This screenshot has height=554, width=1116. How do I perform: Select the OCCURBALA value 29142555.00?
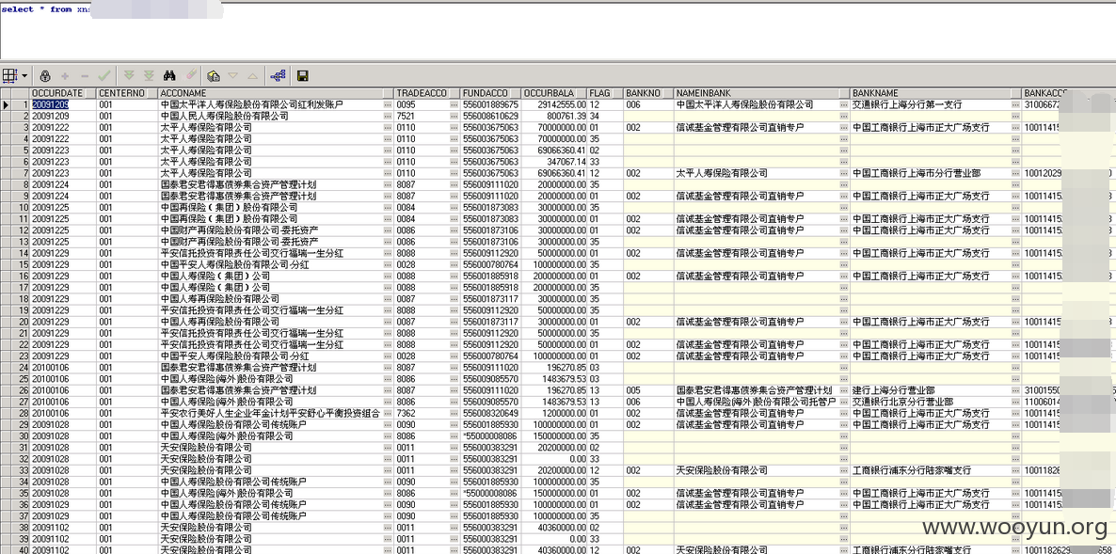coord(553,104)
